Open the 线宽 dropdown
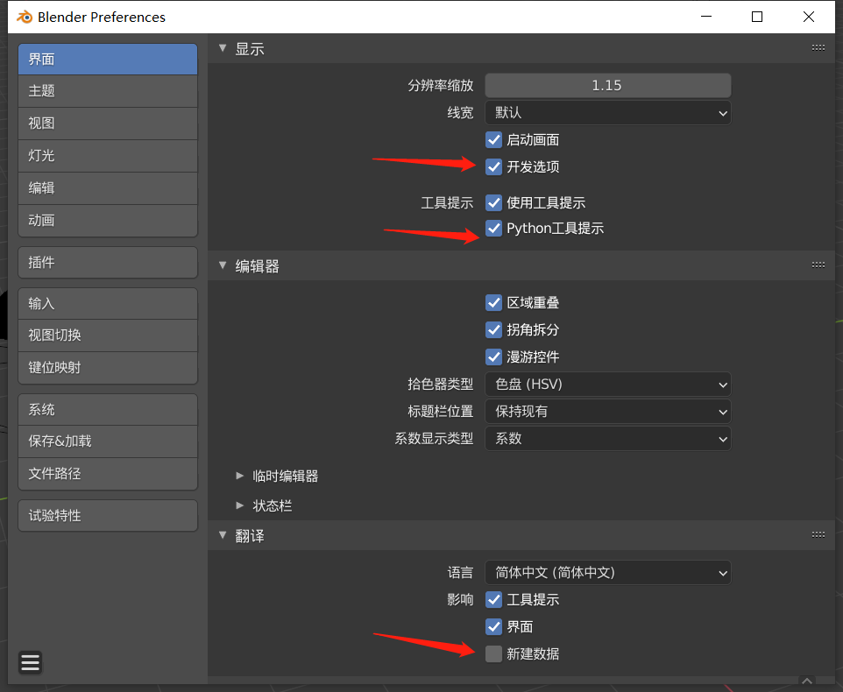Screen dimensions: 843x692 pos(607,113)
